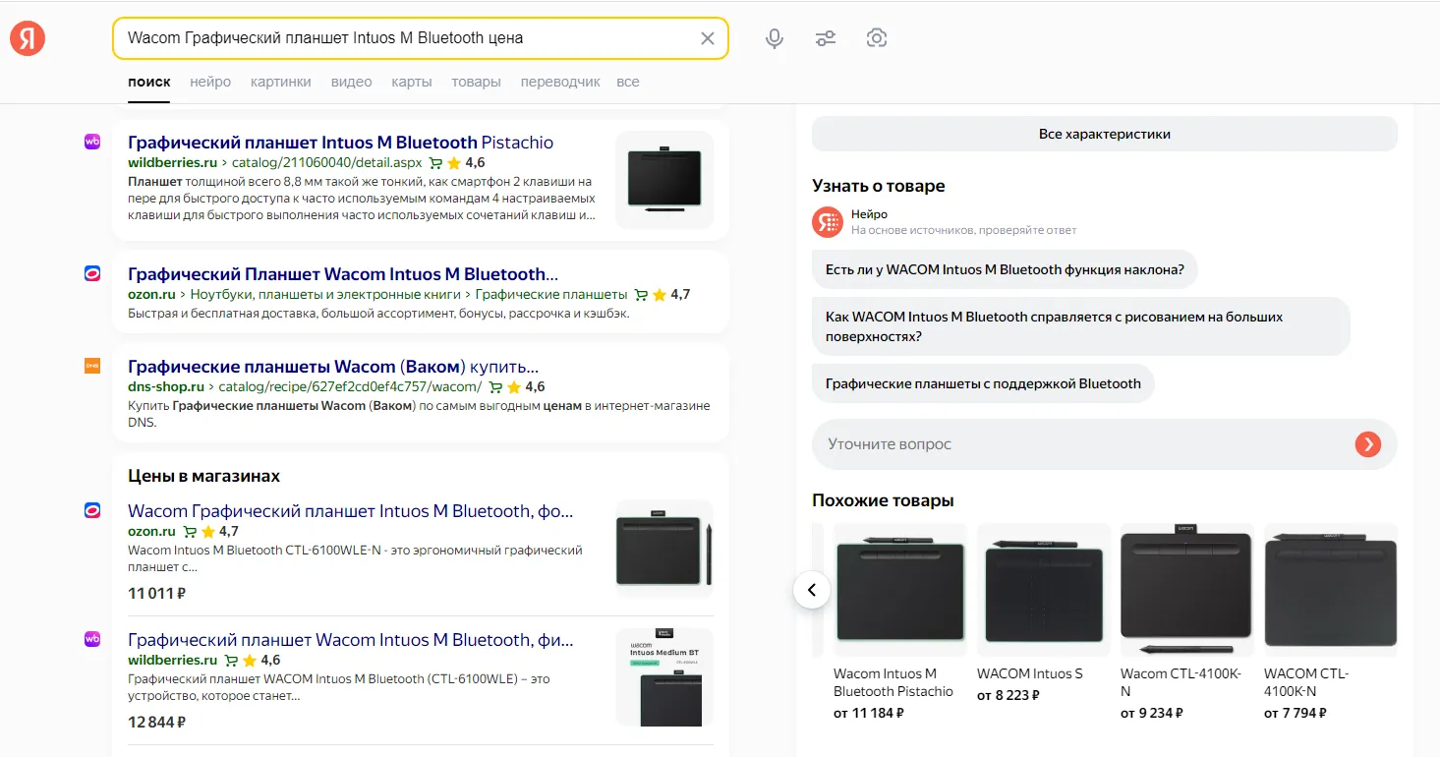Image resolution: width=1440 pixels, height=757 pixels.
Task: Click the cart icon in the dns-shop.ru result
Action: coord(495,387)
